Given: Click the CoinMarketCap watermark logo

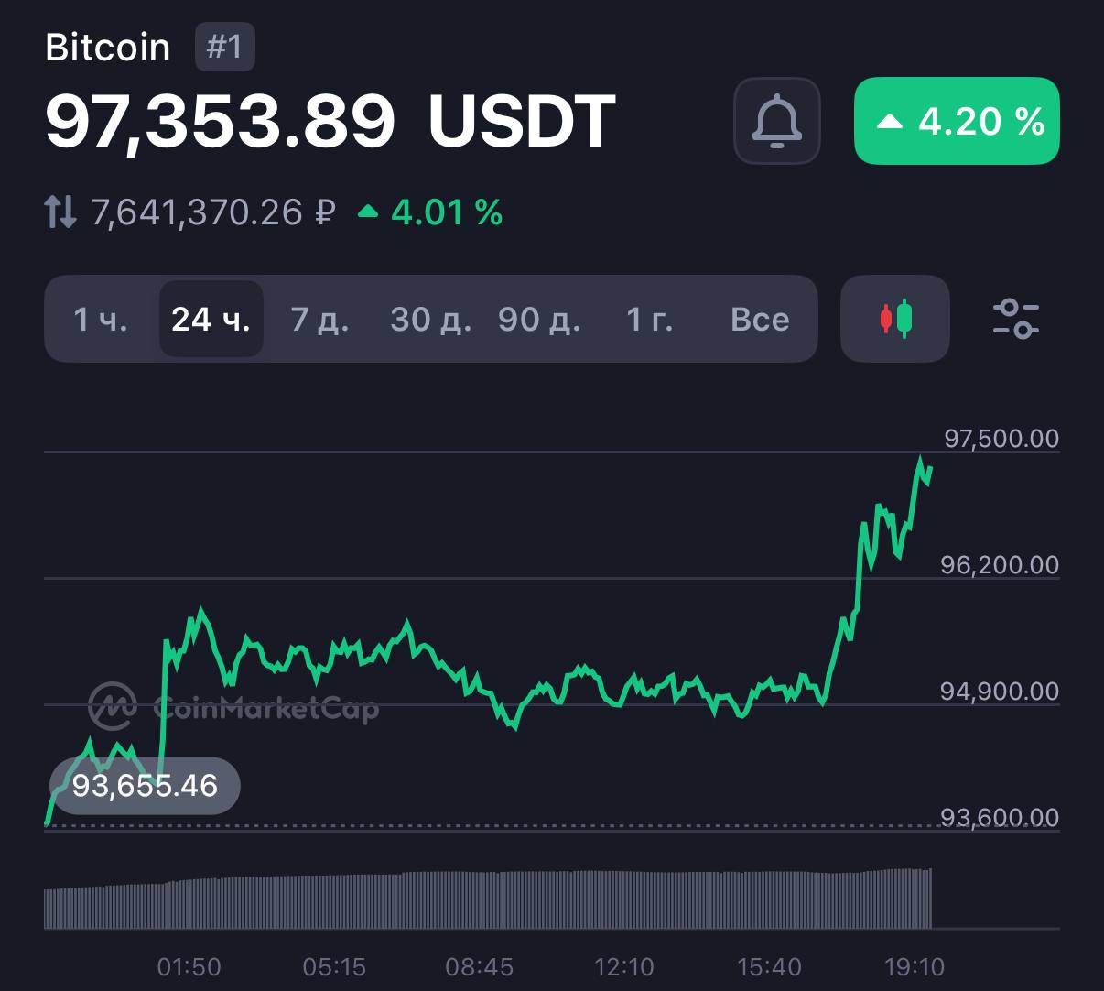Looking at the screenshot, I should (x=233, y=706).
